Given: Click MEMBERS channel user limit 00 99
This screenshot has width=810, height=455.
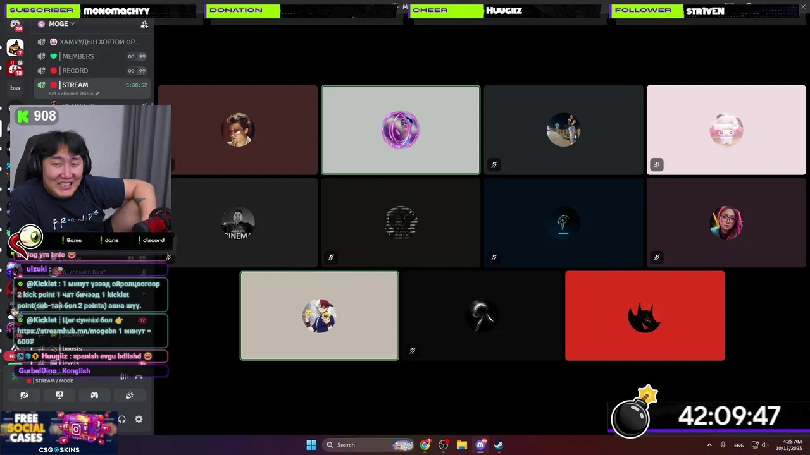Looking at the screenshot, I should click(x=137, y=56).
